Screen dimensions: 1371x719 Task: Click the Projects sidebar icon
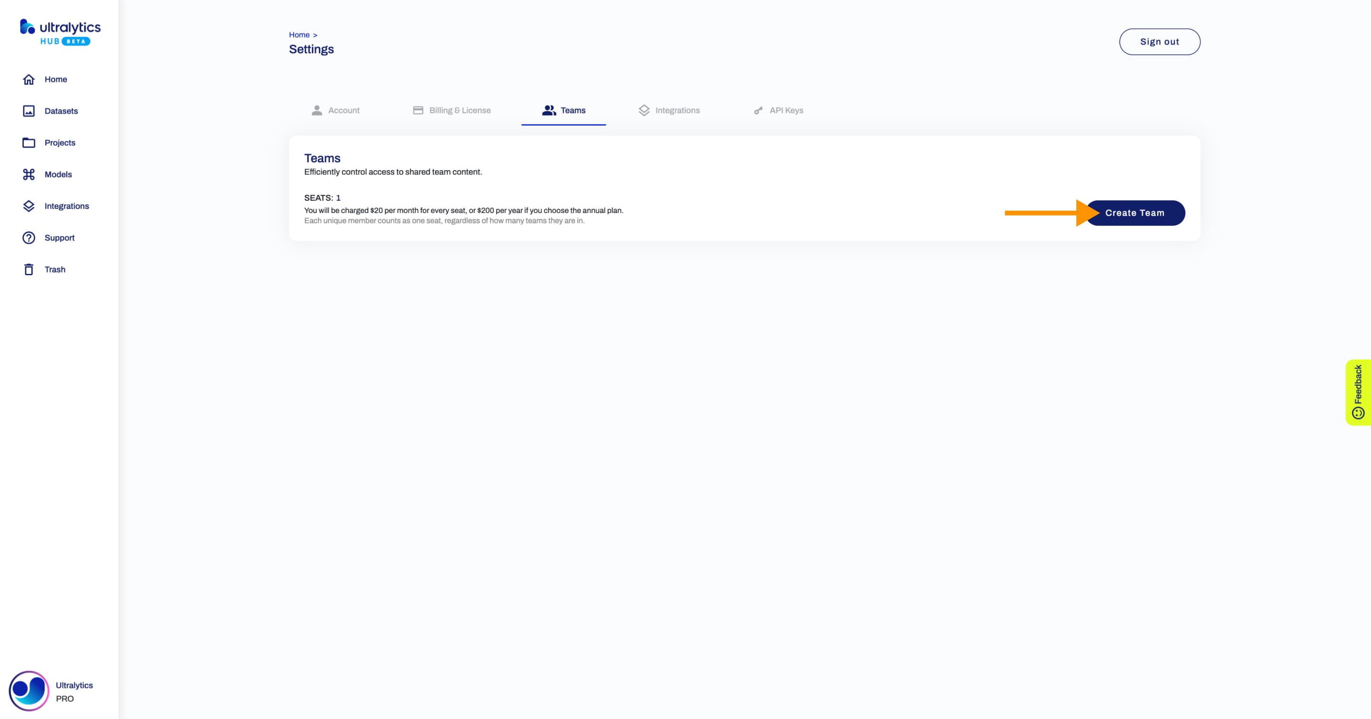(x=29, y=142)
